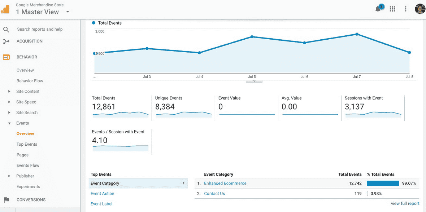Open the Master View account dropdown

67,12
